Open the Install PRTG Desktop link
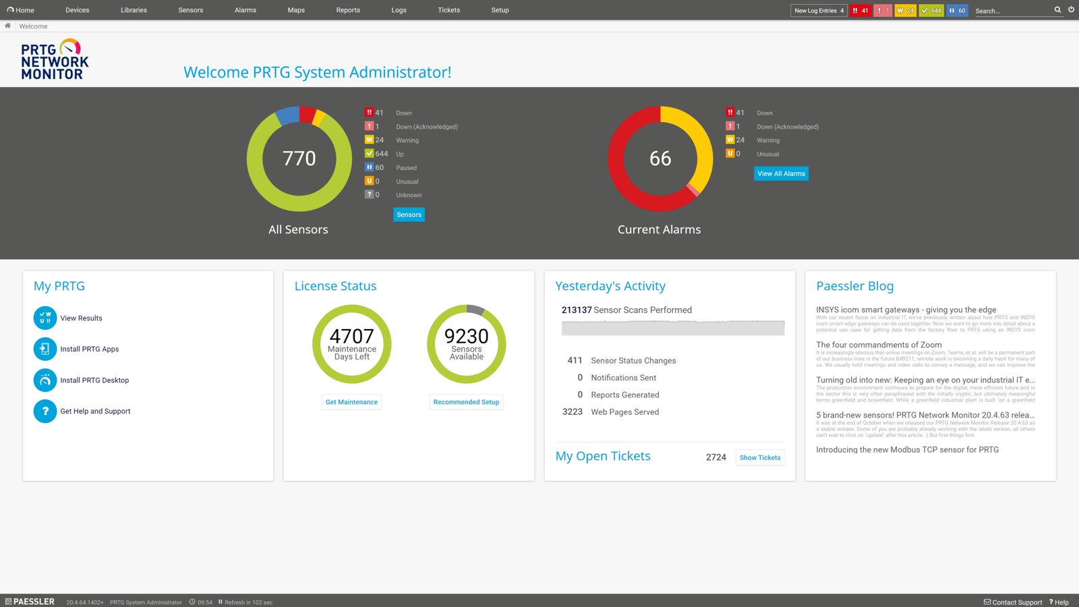Screen dimensions: 1079x607 pos(94,380)
